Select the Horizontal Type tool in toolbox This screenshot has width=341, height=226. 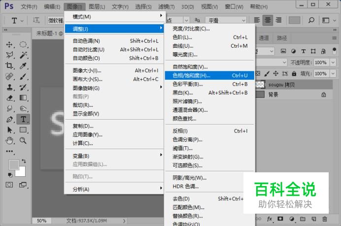(x=23, y=119)
